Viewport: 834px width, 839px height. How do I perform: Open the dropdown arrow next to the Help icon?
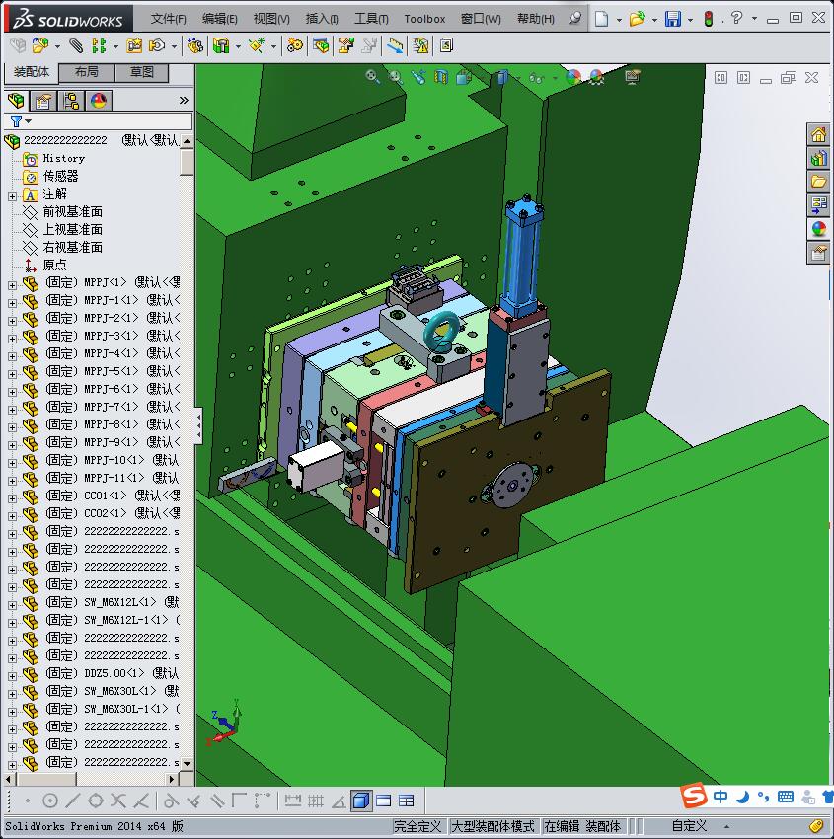[754, 18]
